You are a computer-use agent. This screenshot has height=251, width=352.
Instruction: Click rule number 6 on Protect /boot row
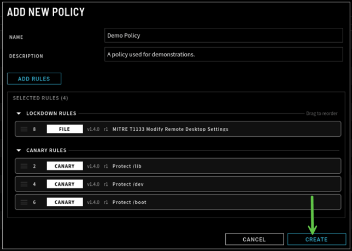click(34, 202)
